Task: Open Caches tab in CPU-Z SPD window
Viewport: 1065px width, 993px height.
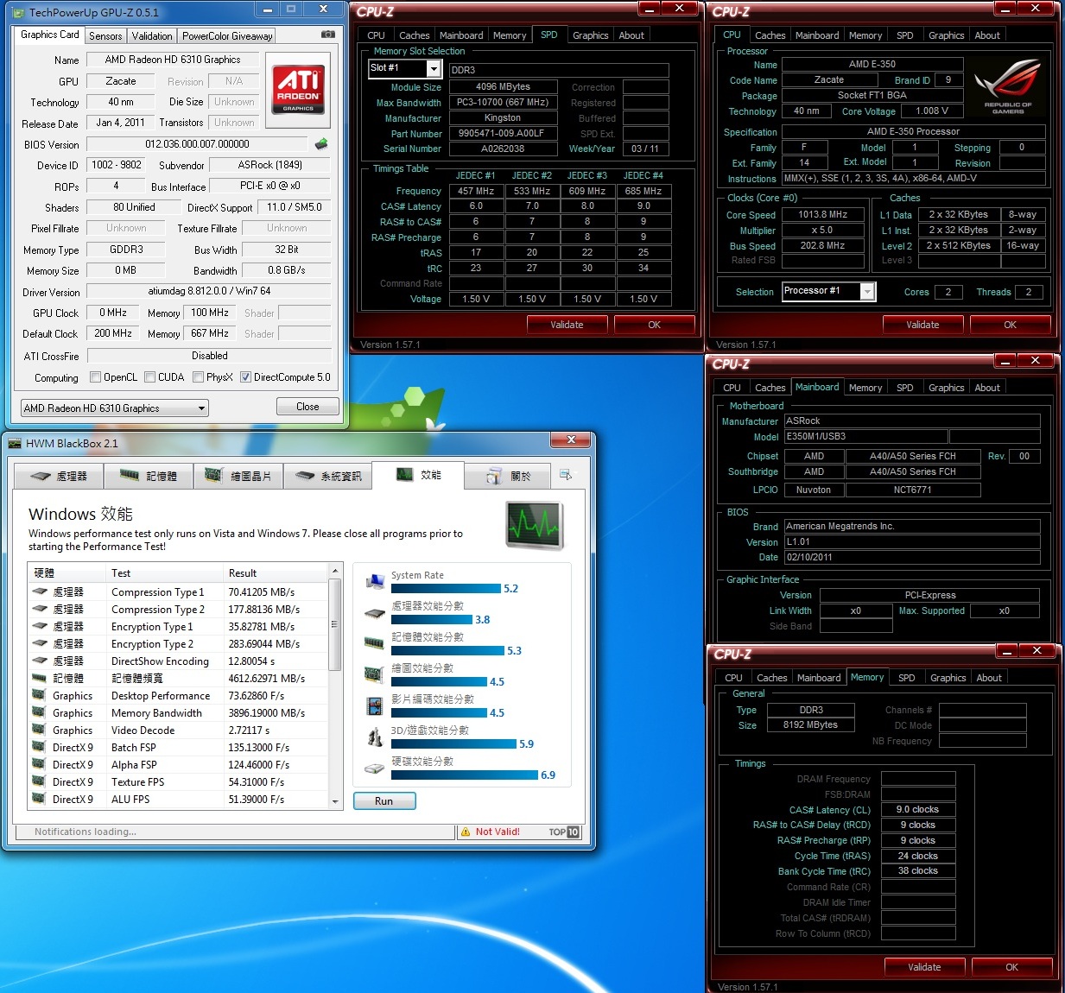Action: [414, 35]
